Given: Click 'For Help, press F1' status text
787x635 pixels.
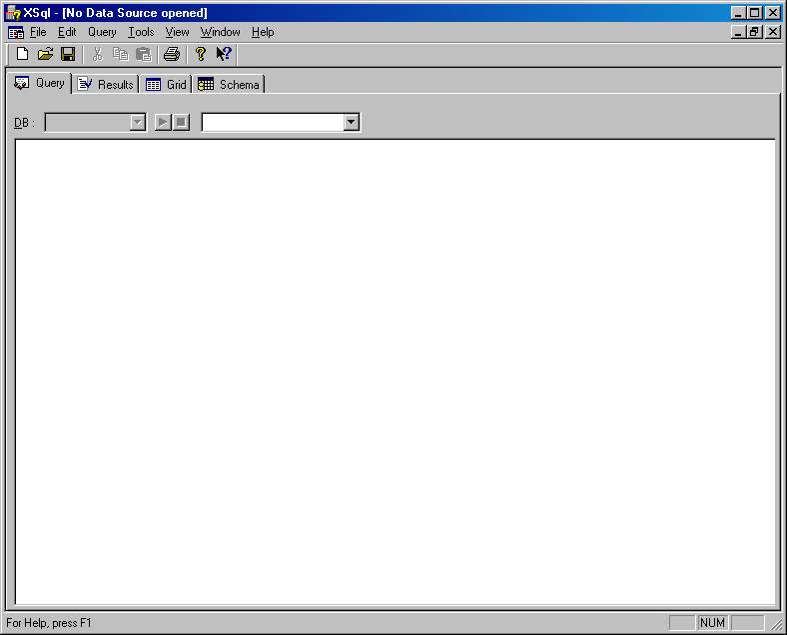Looking at the screenshot, I should click(x=49, y=623).
